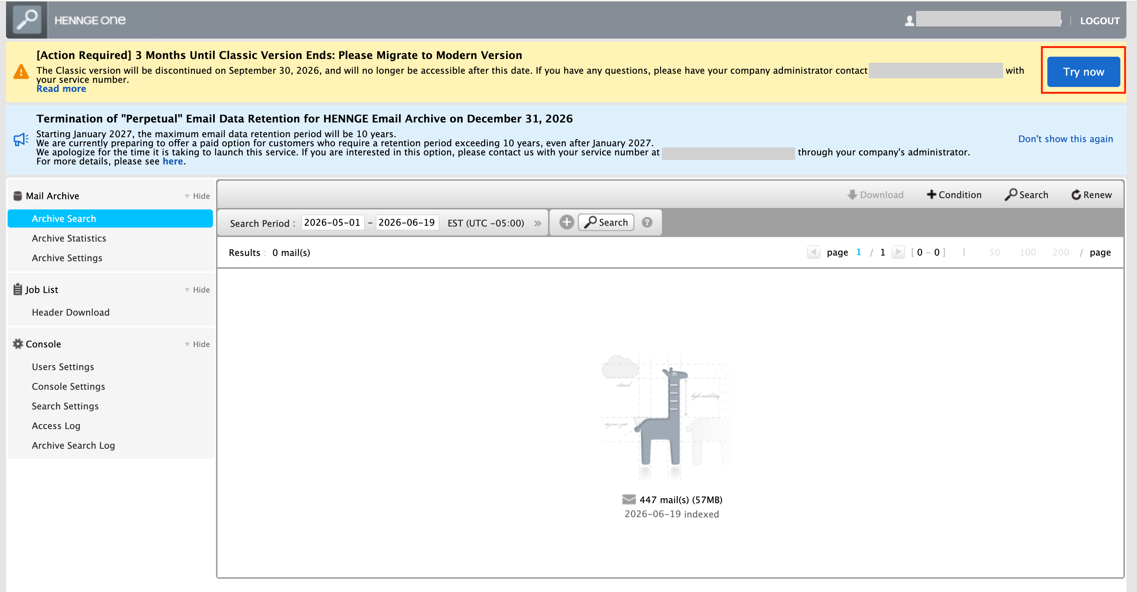Open the question mark help icon
This screenshot has width=1137, height=592.
pos(647,222)
